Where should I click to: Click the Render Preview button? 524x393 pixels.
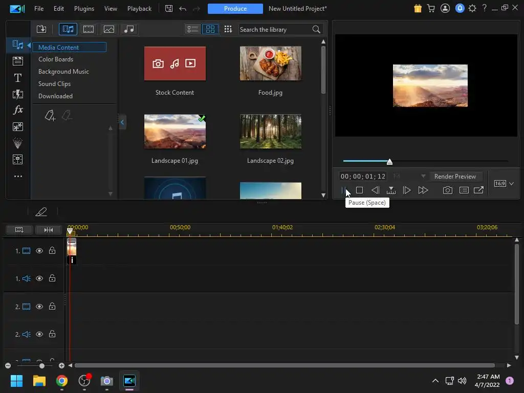point(455,177)
